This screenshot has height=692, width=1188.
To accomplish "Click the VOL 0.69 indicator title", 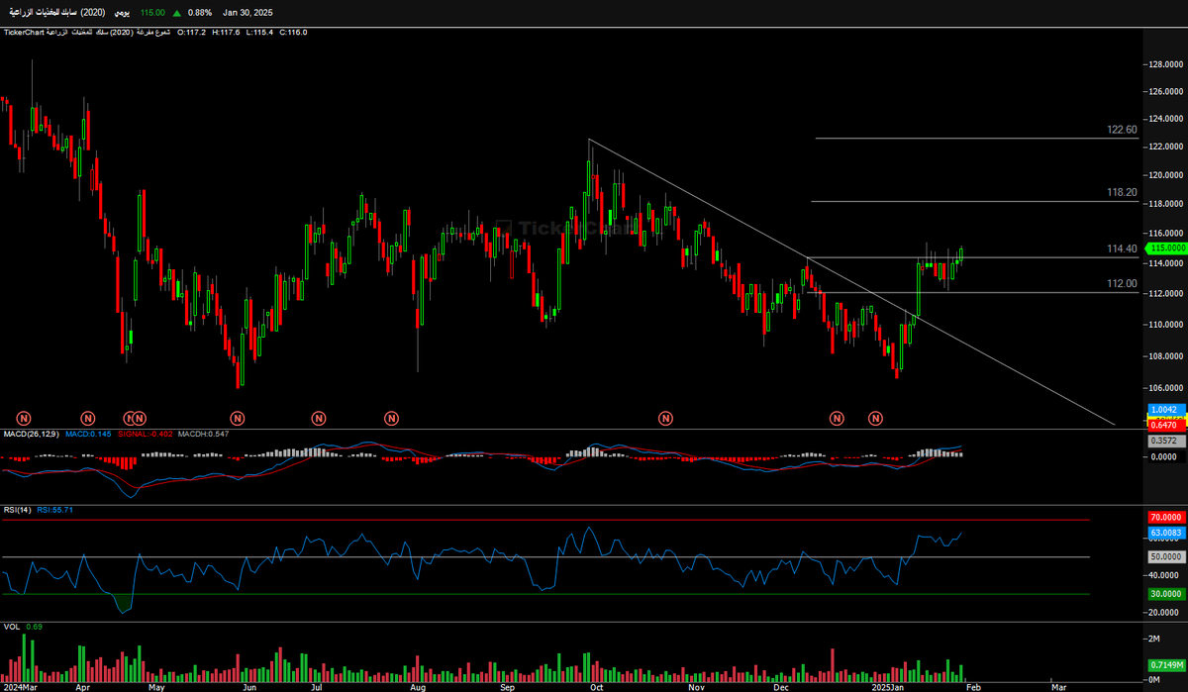I will tap(22, 627).
